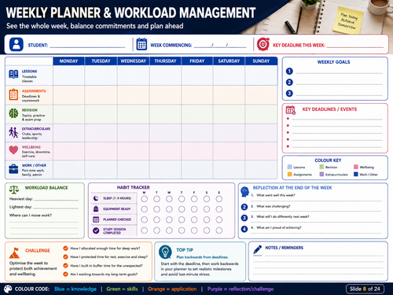Viewport: 393px width, 295px height.
Task: Tick the Sleep habit circle for Monday
Action: pos(144,199)
